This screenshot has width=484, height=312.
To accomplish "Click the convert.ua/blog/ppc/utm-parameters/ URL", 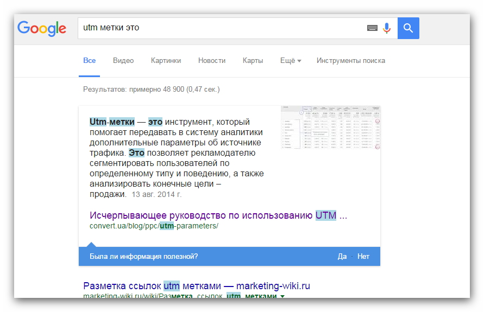I will coord(154,226).
